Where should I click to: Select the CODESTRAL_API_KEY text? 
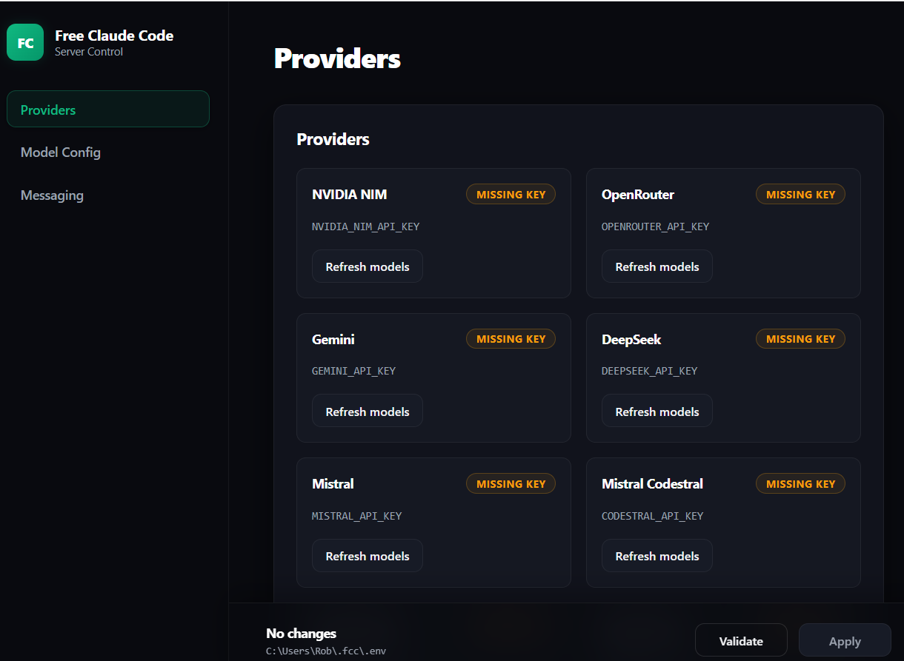pyautogui.click(x=653, y=516)
